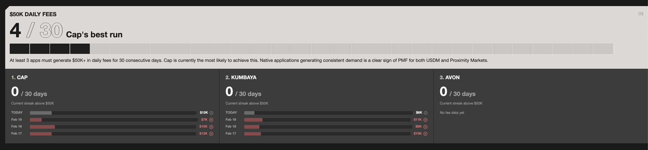Click the X-circle icon for Kumbaya Feb 18
648x150 pixels.
pos(426,127)
